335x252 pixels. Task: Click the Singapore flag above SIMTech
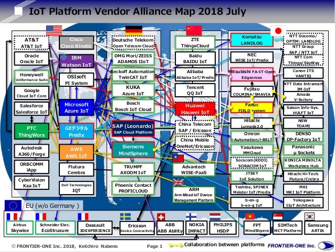(278, 216)
